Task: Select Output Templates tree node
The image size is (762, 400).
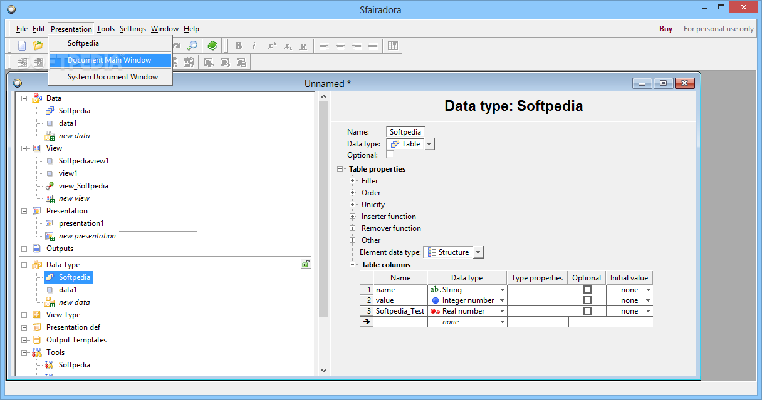Action: (76, 340)
